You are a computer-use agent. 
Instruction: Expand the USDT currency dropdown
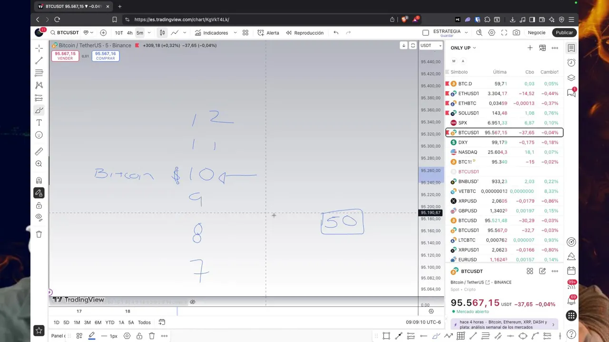tap(431, 46)
